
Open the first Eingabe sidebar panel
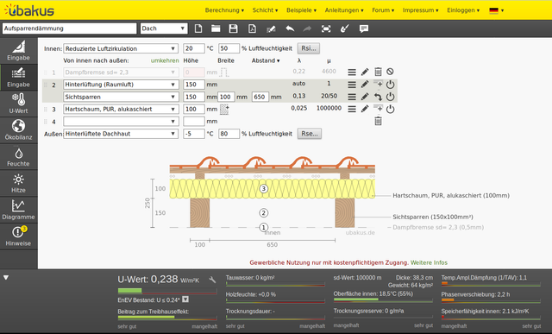(19, 51)
